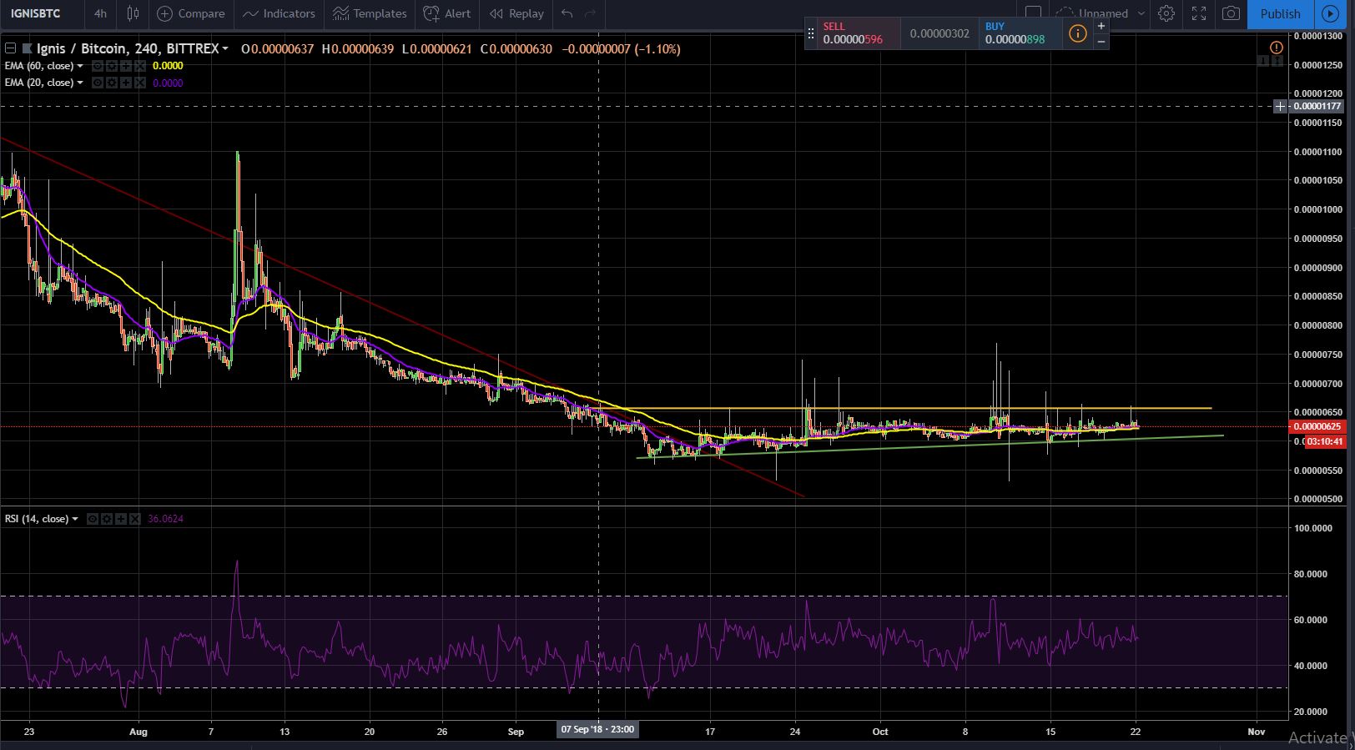
Task: Publish the chart idea
Action: pos(1280,13)
